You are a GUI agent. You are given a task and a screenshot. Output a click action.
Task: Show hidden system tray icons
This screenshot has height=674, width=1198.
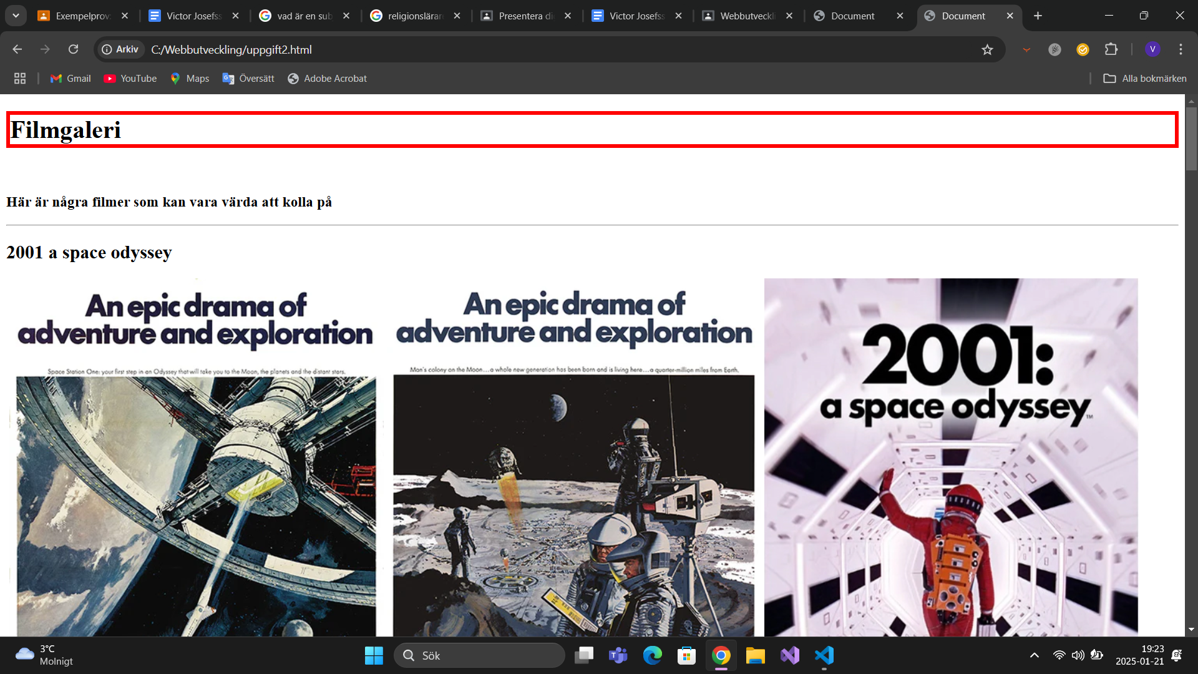[x=1035, y=655]
